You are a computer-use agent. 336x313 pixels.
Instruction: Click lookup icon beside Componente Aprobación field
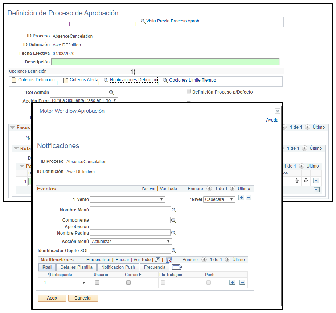pyautogui.click(x=174, y=220)
